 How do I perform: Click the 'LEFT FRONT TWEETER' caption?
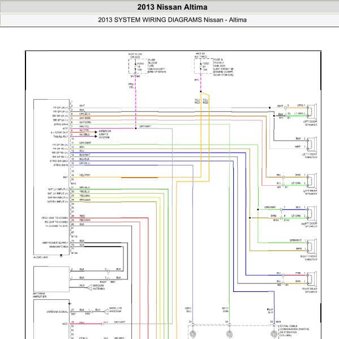[x=310, y=155]
